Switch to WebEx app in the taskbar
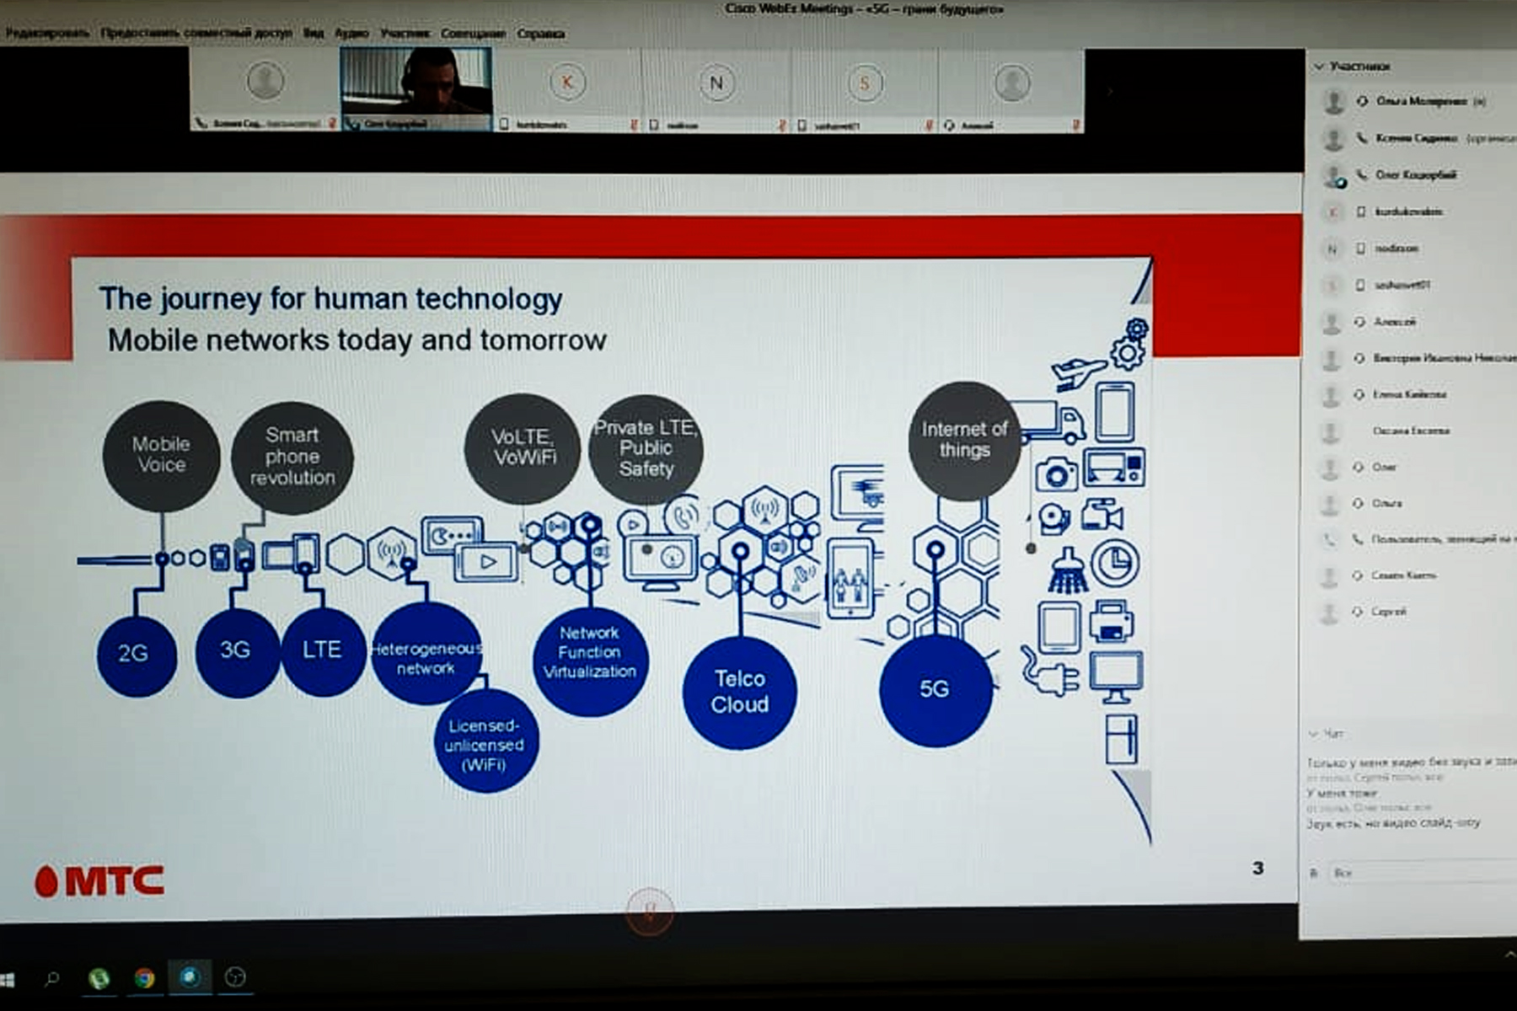 click(190, 977)
